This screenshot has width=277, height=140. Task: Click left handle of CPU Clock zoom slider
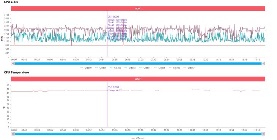pyautogui.click(x=13, y=64)
